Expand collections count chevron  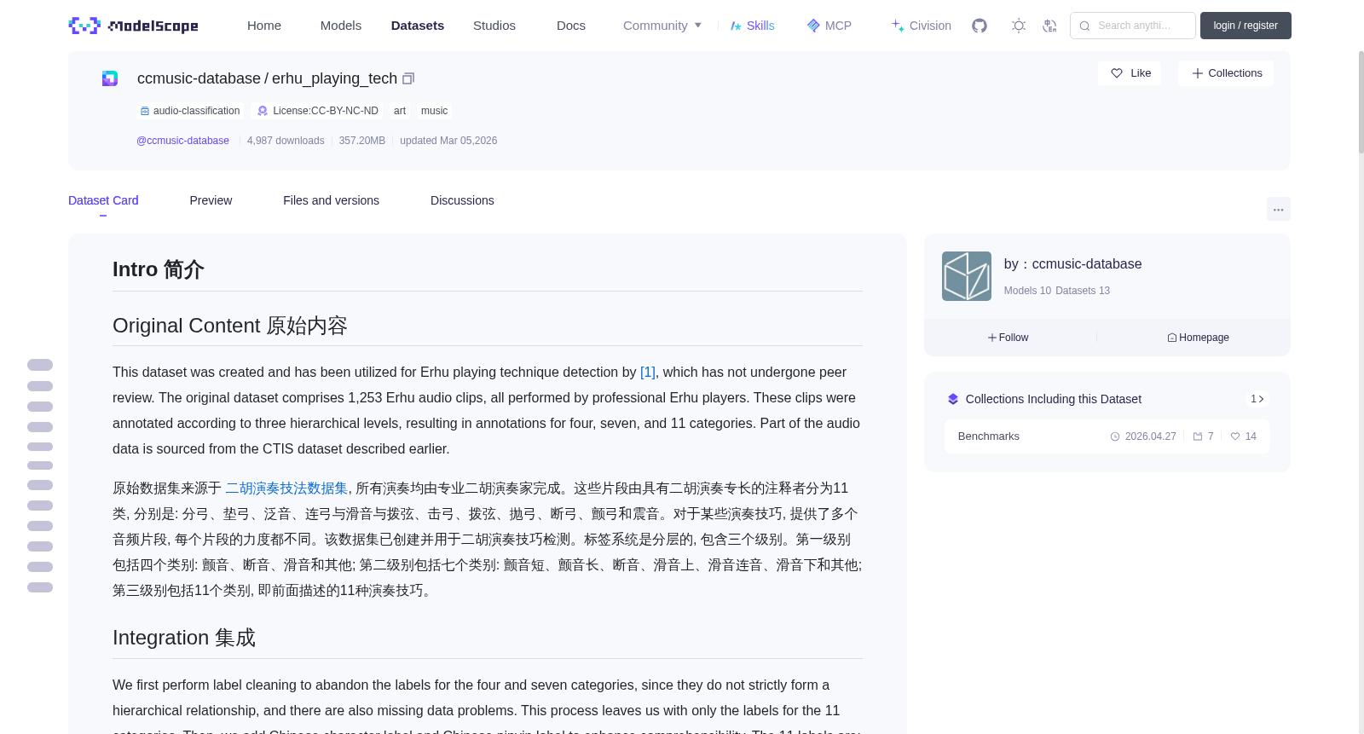point(1257,399)
